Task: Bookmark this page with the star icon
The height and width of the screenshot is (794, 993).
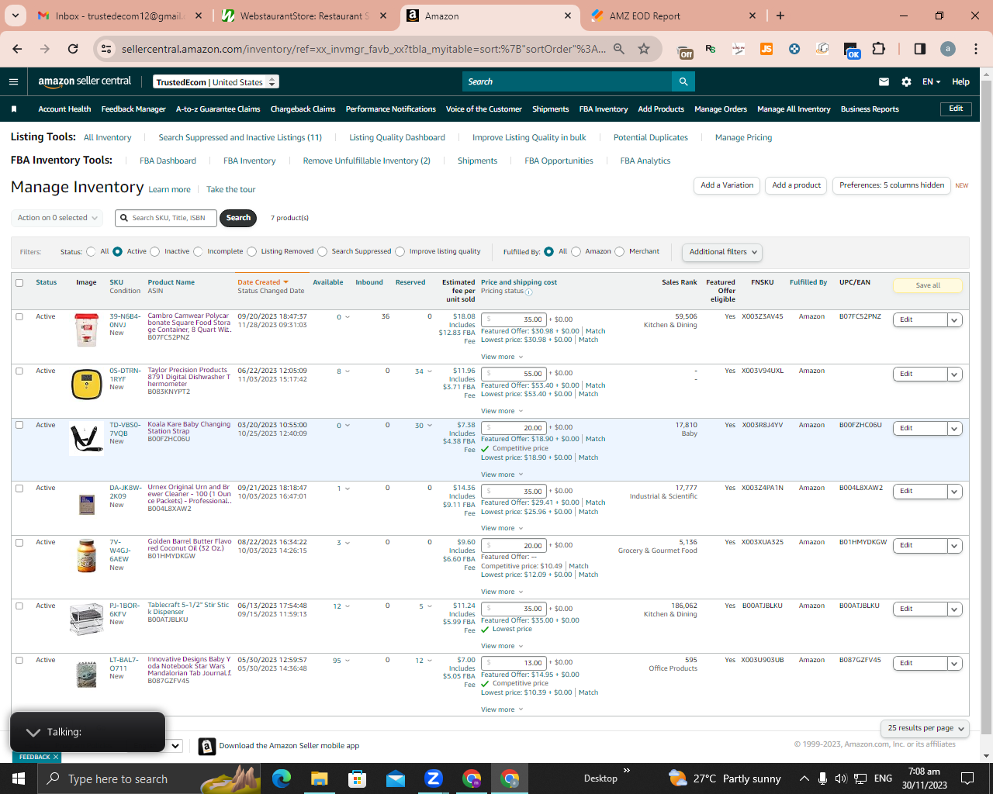Action: click(x=644, y=49)
